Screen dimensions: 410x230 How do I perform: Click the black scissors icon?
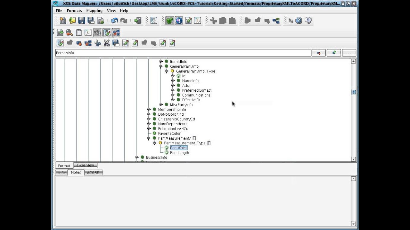coord(107,43)
